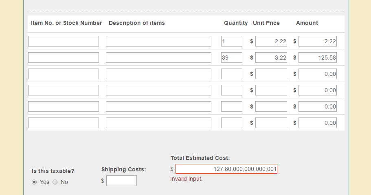The image size is (371, 195).
Task: Click Amount field showing 125.58
Action: point(318,58)
